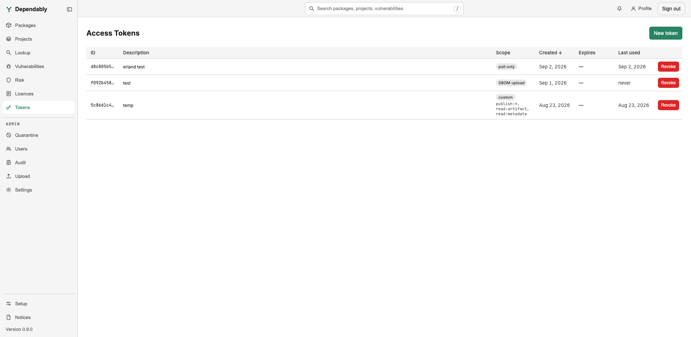Revoke the SBOM upload test token

(x=668, y=83)
